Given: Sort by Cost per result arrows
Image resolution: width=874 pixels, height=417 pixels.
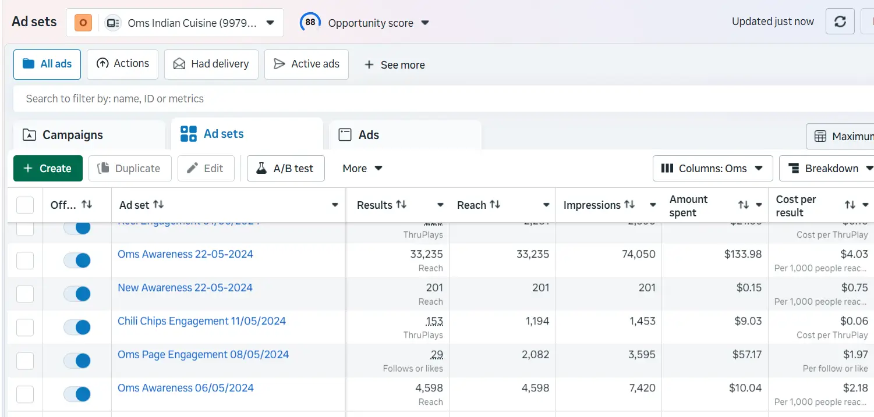Looking at the screenshot, I should point(850,205).
